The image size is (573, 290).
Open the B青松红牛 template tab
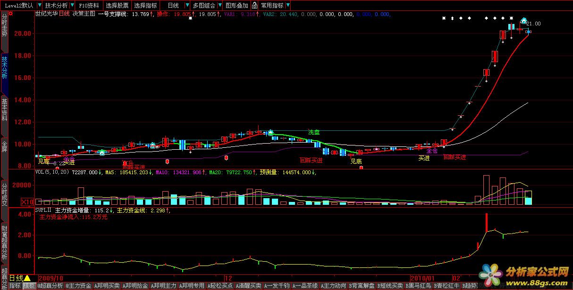447,286
